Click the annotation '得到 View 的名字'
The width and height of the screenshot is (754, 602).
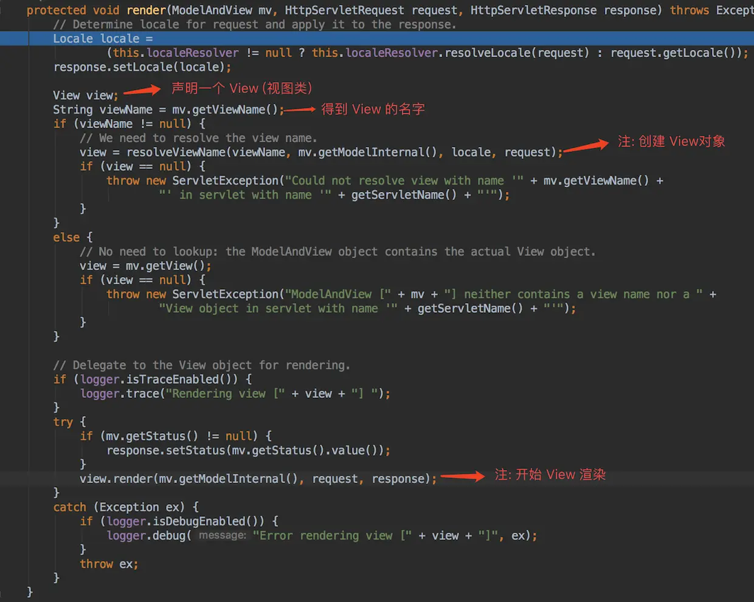373,109
